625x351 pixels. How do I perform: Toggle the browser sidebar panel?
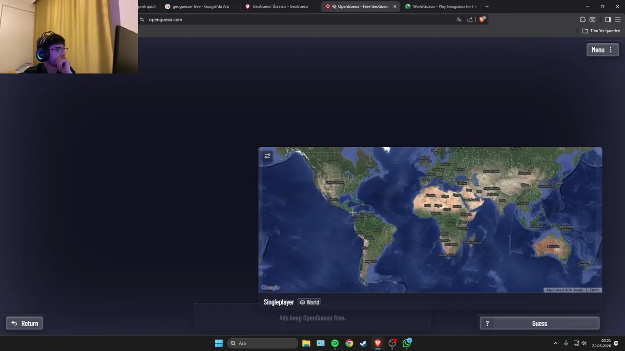click(x=608, y=19)
